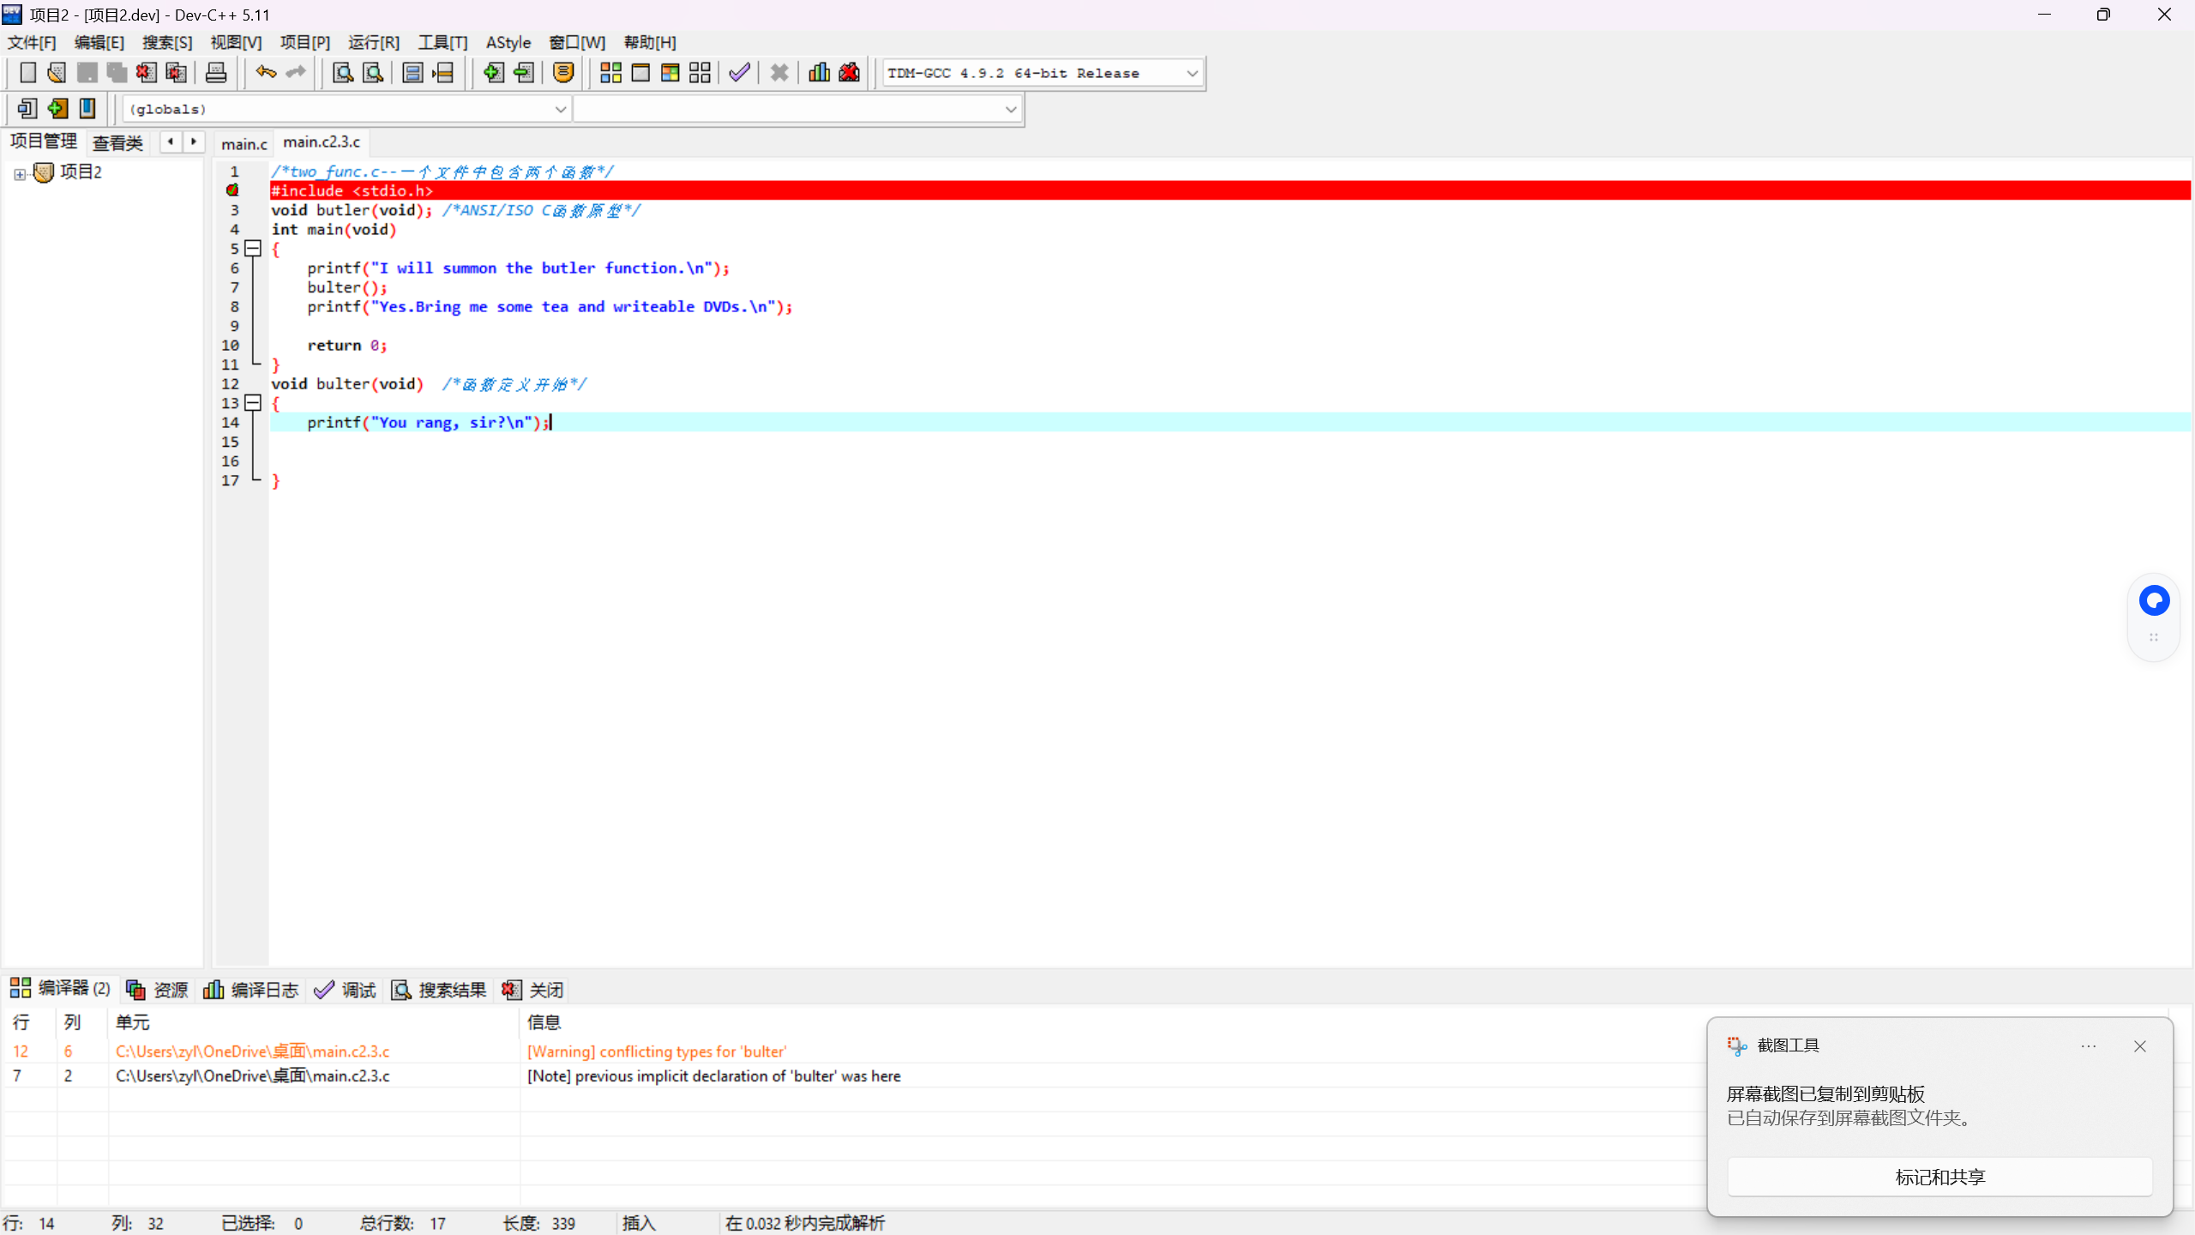Collapse the code fold at line 5
Screen dimensions: 2195x1235
253,249
